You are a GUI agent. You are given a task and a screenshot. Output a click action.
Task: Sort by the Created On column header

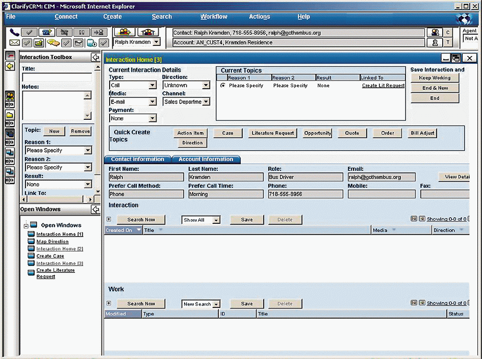tap(123, 230)
